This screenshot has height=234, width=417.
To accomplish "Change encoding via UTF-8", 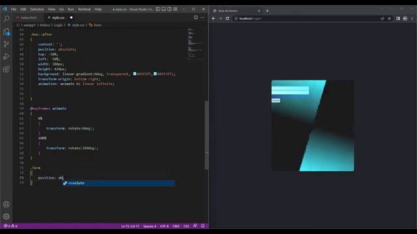I will coord(164,226).
